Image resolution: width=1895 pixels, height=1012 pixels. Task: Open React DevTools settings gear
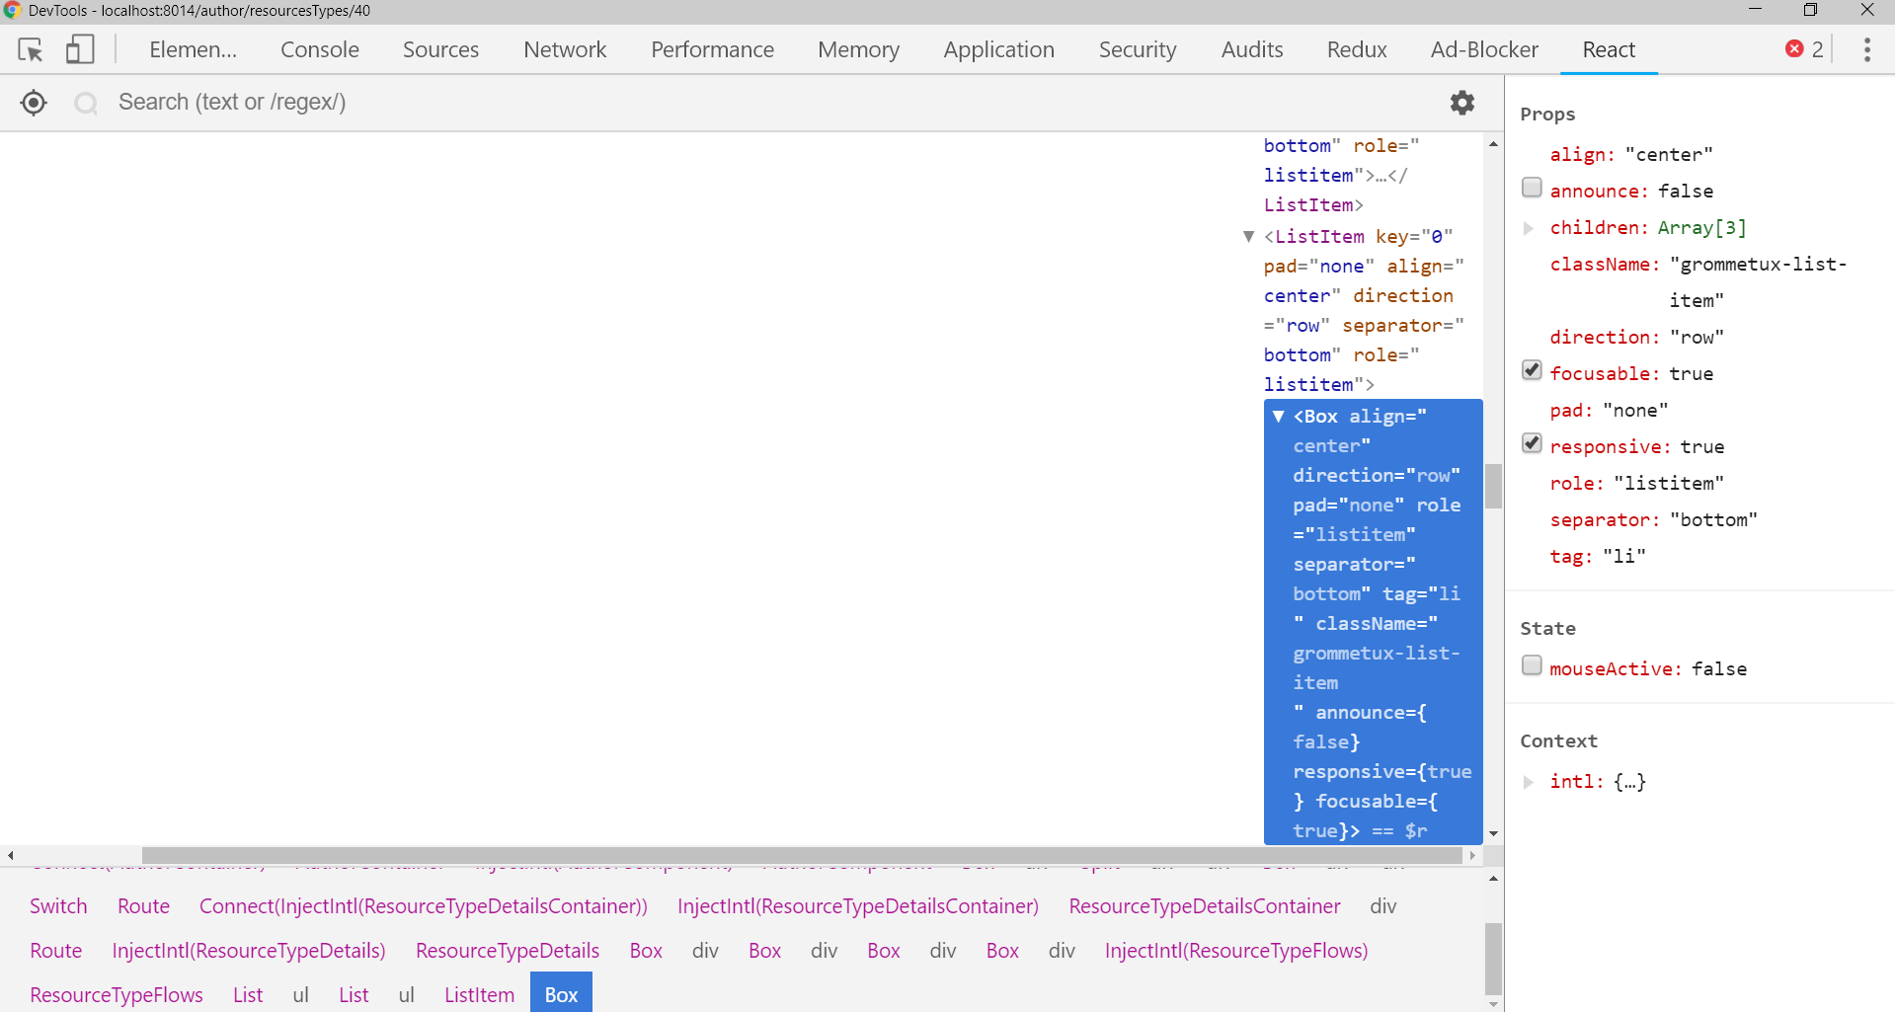tap(1462, 103)
